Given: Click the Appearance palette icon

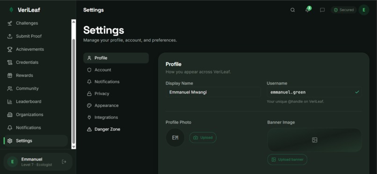Looking at the screenshot, I should [89, 105].
